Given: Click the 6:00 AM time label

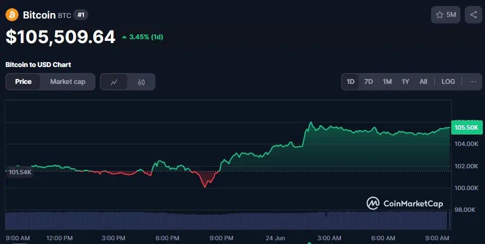Looking at the screenshot, I should tap(383, 238).
